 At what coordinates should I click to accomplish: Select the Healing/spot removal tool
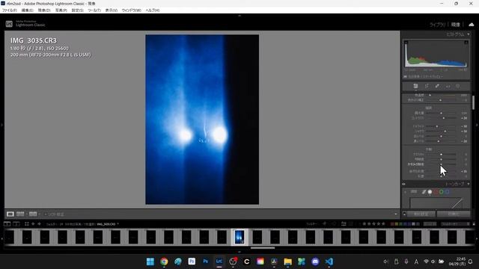click(437, 87)
